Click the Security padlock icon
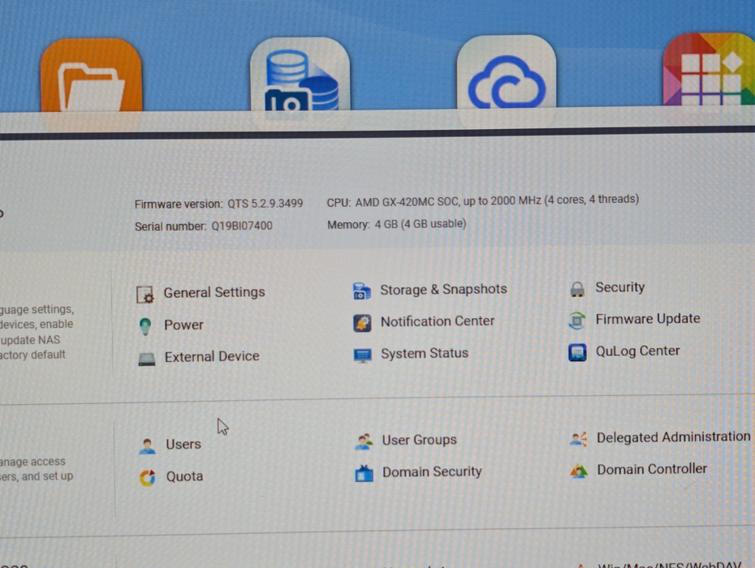 [x=577, y=289]
